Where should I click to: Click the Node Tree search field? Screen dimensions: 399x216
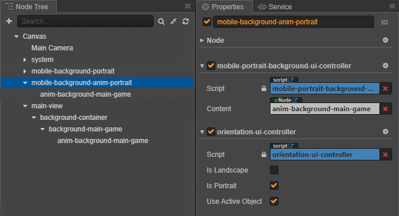(x=85, y=21)
